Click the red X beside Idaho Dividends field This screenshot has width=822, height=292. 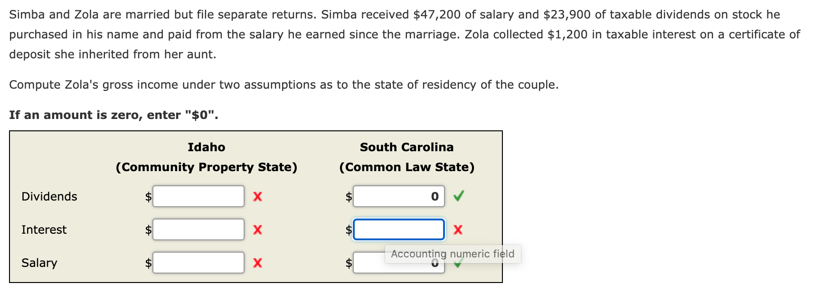click(257, 197)
